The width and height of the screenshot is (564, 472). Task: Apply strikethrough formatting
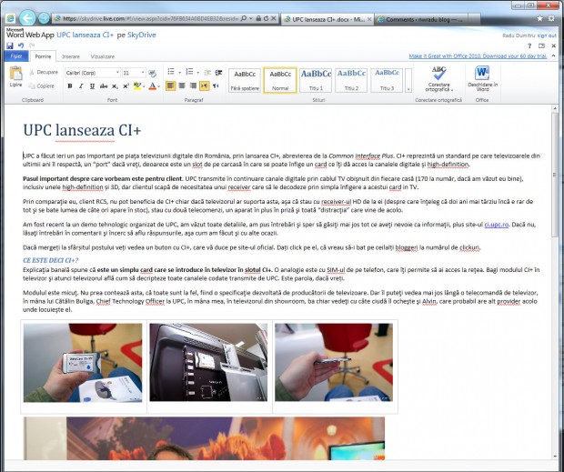tap(104, 85)
